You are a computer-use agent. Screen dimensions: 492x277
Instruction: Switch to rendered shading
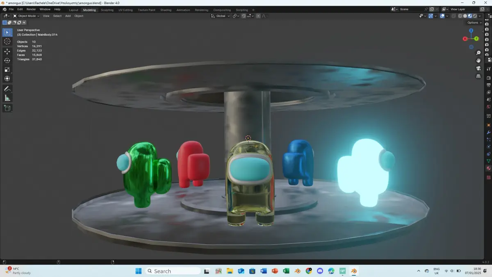point(475,16)
